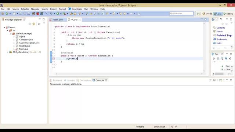Viewport: 235px width, 132px height.
Task: Switch to the Java perspective
Action: pyautogui.click(x=218, y=14)
